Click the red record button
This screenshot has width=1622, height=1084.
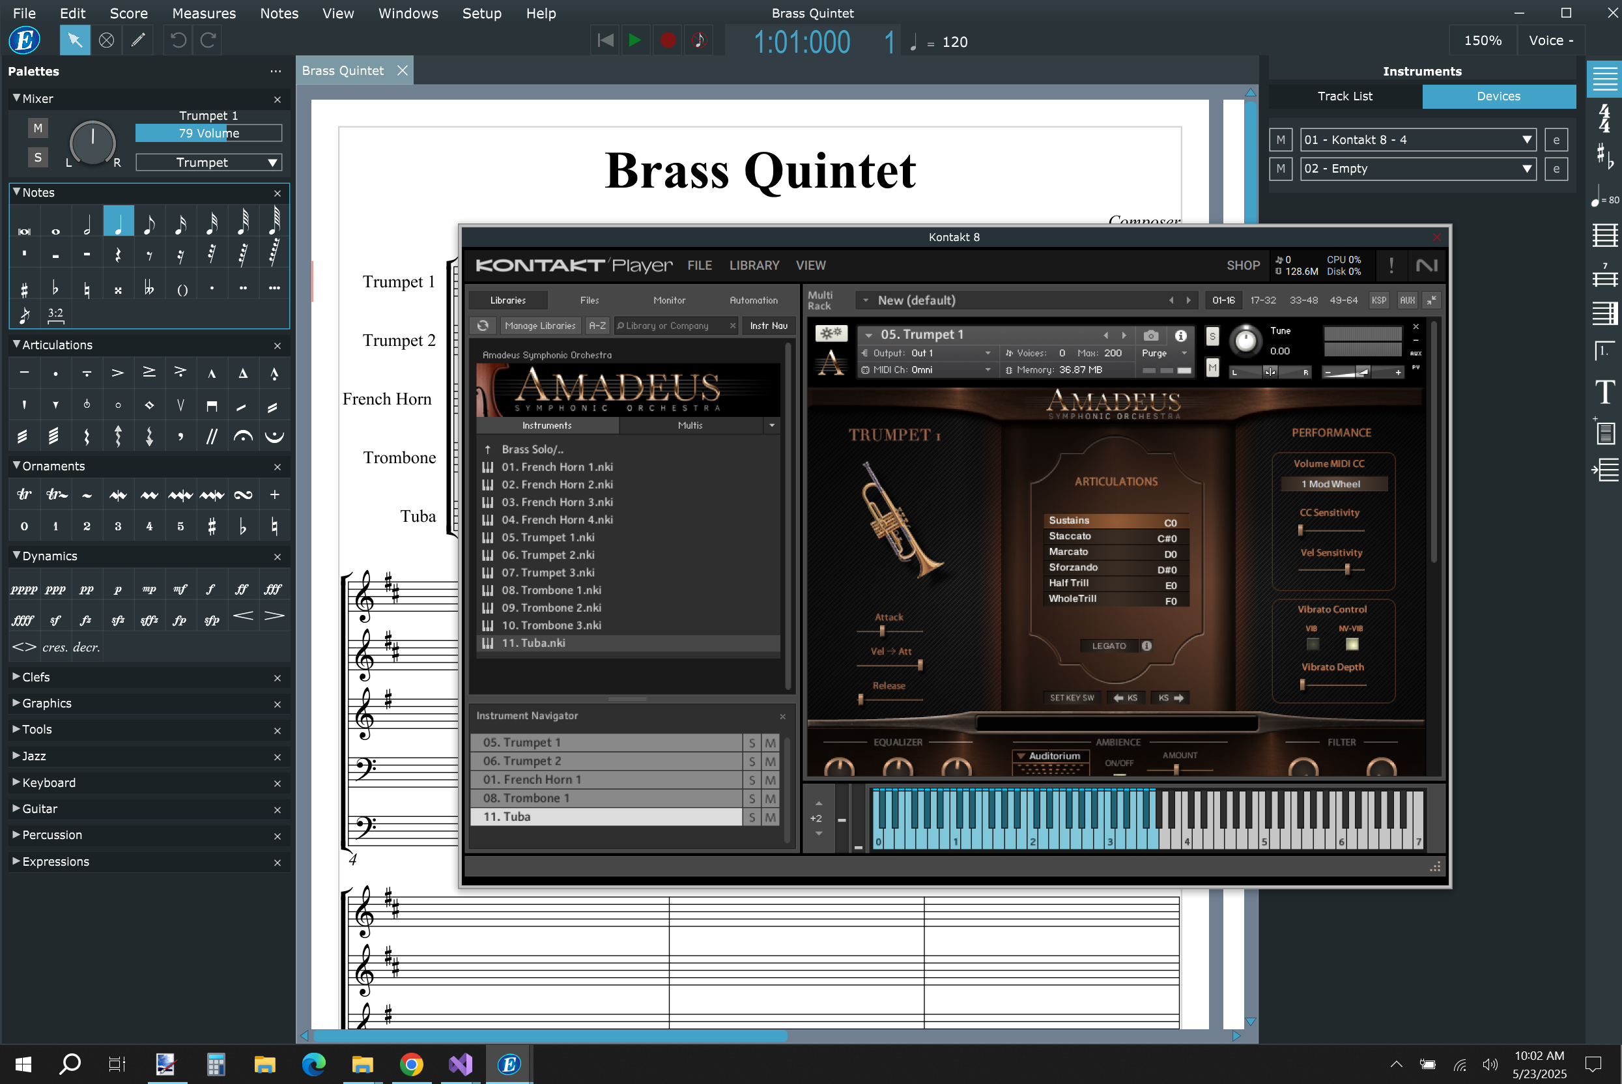667,40
